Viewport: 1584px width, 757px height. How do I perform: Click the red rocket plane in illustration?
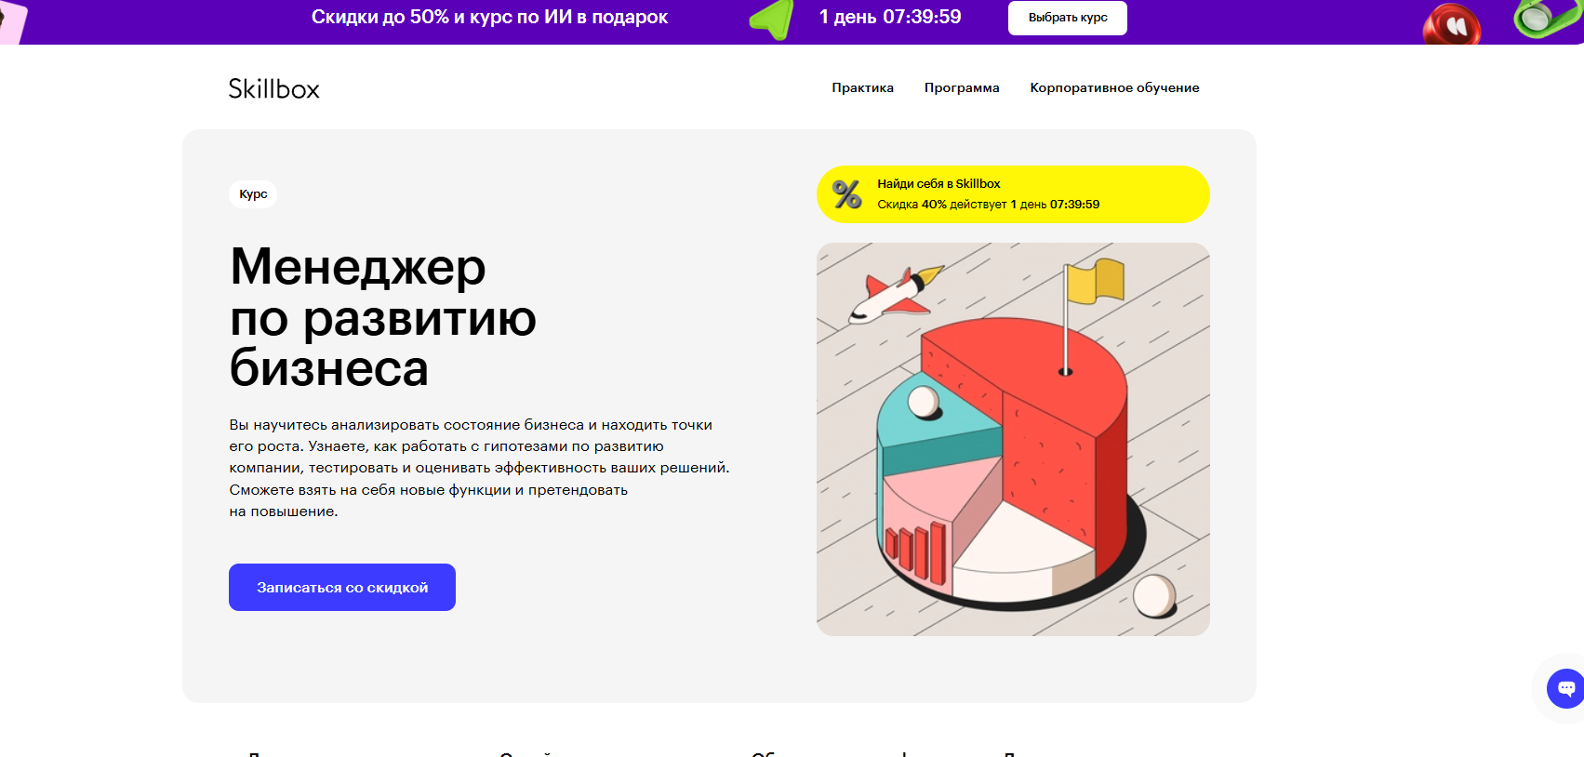pos(893,293)
